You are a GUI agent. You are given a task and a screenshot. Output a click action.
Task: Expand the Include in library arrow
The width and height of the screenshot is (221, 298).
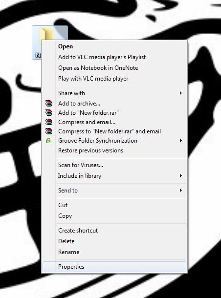(181, 176)
